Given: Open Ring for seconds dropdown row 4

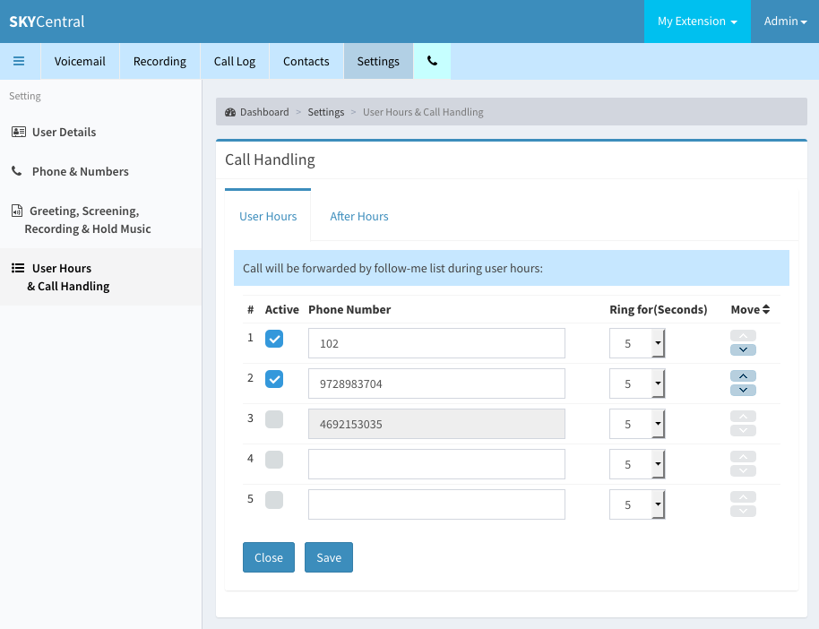Looking at the screenshot, I should (637, 464).
